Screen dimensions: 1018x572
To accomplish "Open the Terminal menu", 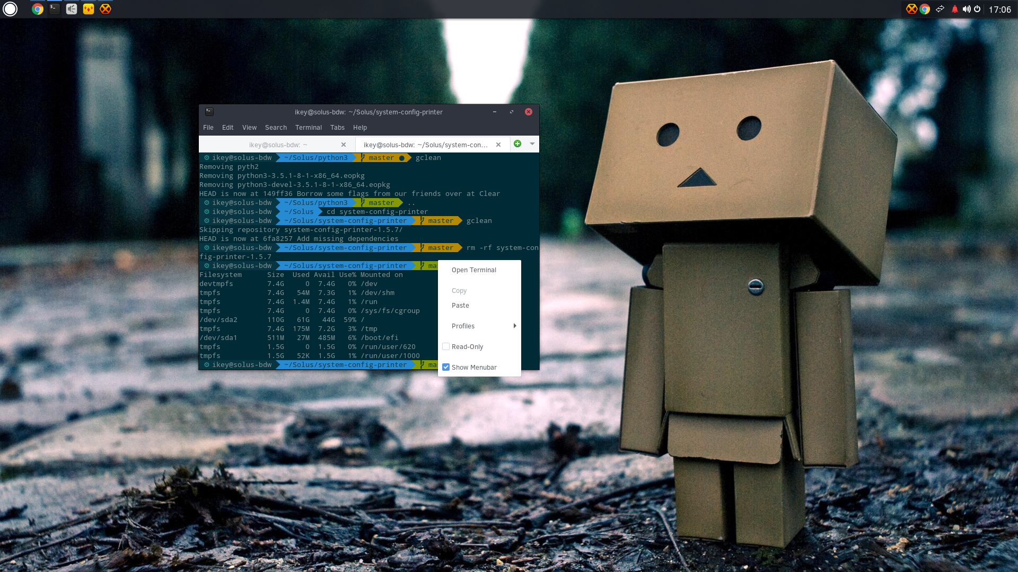I will coord(309,128).
